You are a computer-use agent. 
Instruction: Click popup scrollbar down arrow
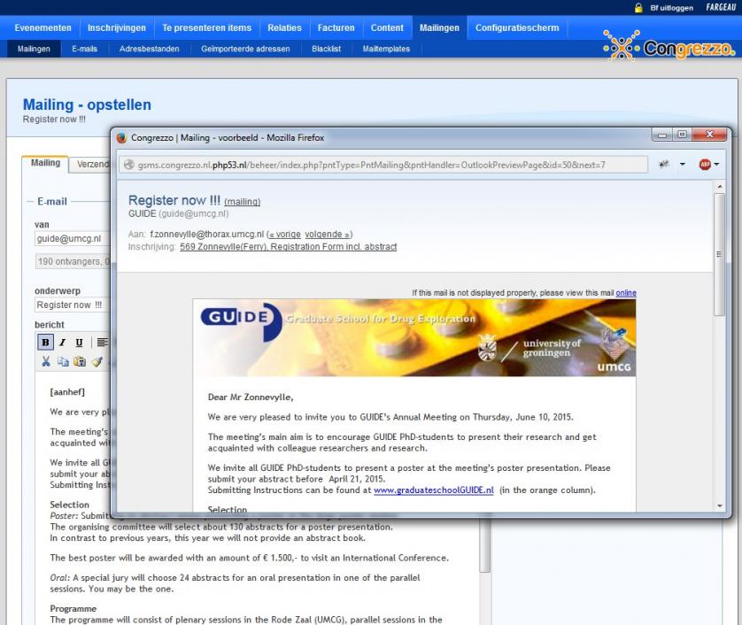coord(720,505)
